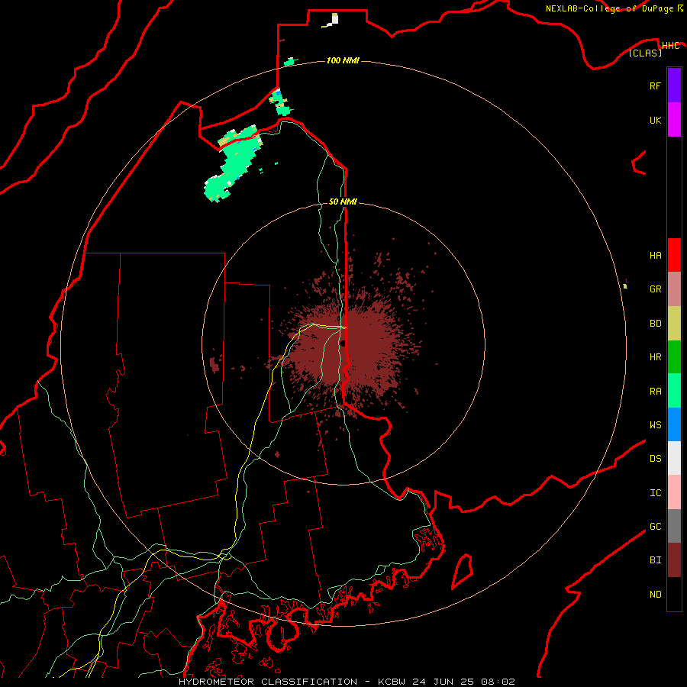Image resolution: width=687 pixels, height=687 pixels.
Task: Click the BD legend label
Action: tap(655, 324)
